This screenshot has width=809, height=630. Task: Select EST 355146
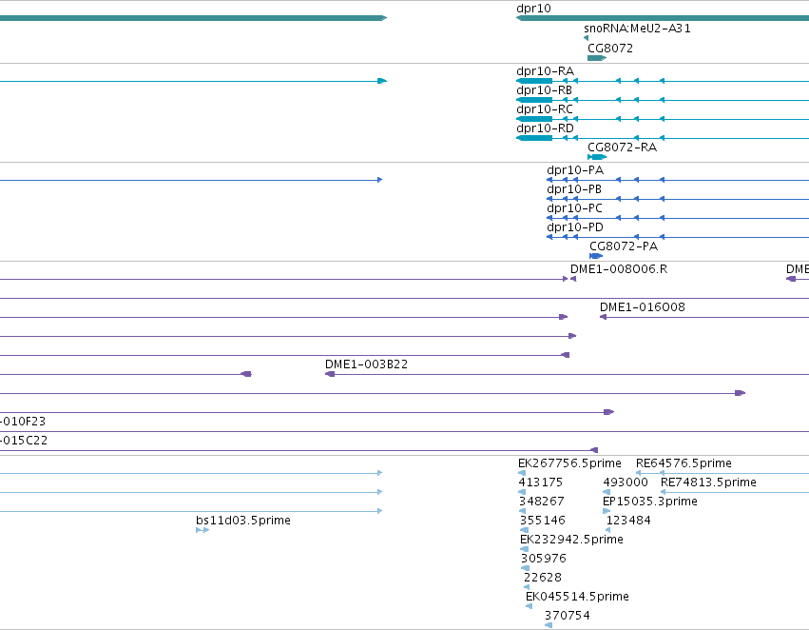pos(543,521)
